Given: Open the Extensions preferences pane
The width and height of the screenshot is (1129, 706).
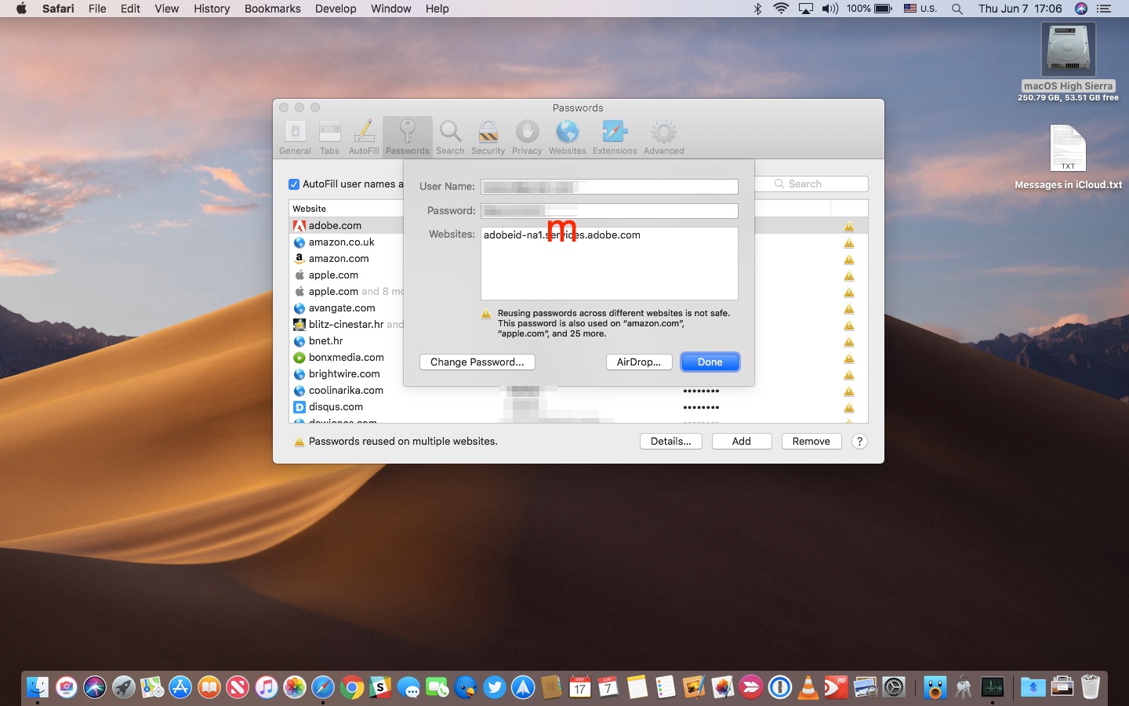Looking at the screenshot, I should pyautogui.click(x=615, y=135).
